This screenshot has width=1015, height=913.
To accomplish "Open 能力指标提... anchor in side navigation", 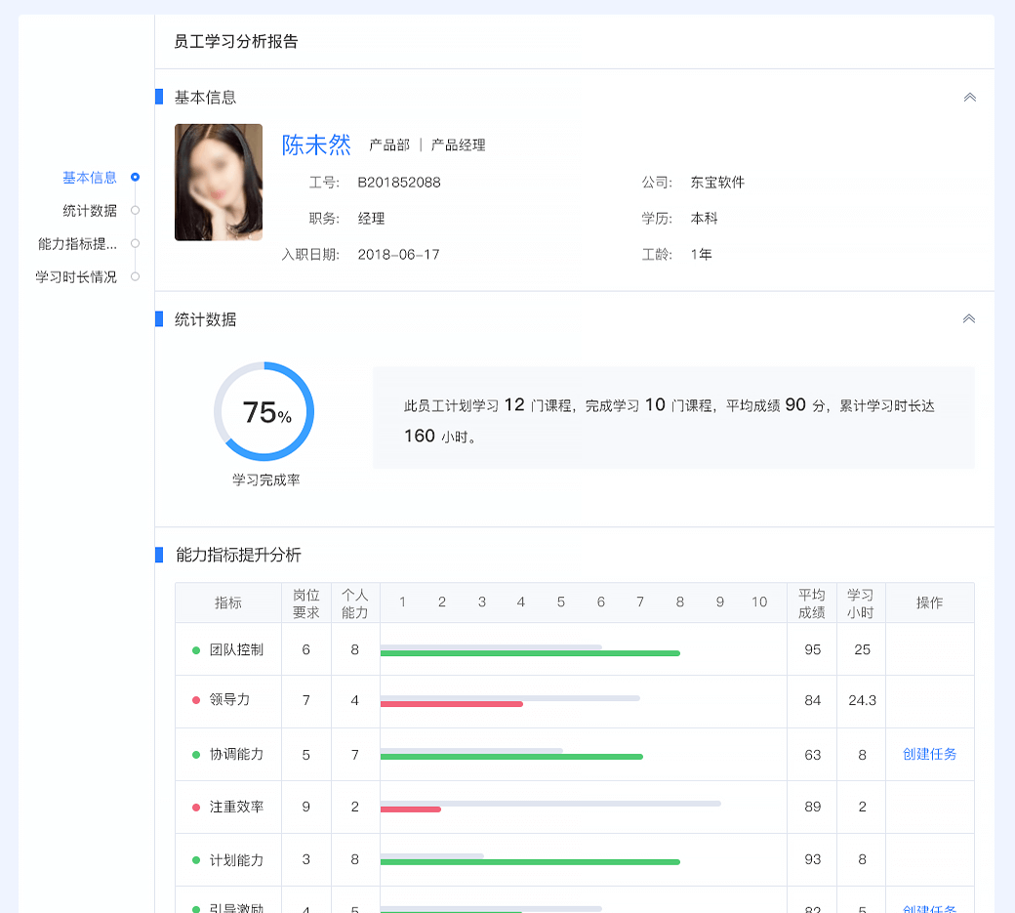I will click(77, 244).
